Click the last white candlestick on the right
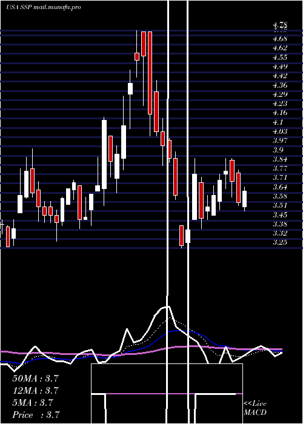The image size is (303, 424). click(245, 199)
